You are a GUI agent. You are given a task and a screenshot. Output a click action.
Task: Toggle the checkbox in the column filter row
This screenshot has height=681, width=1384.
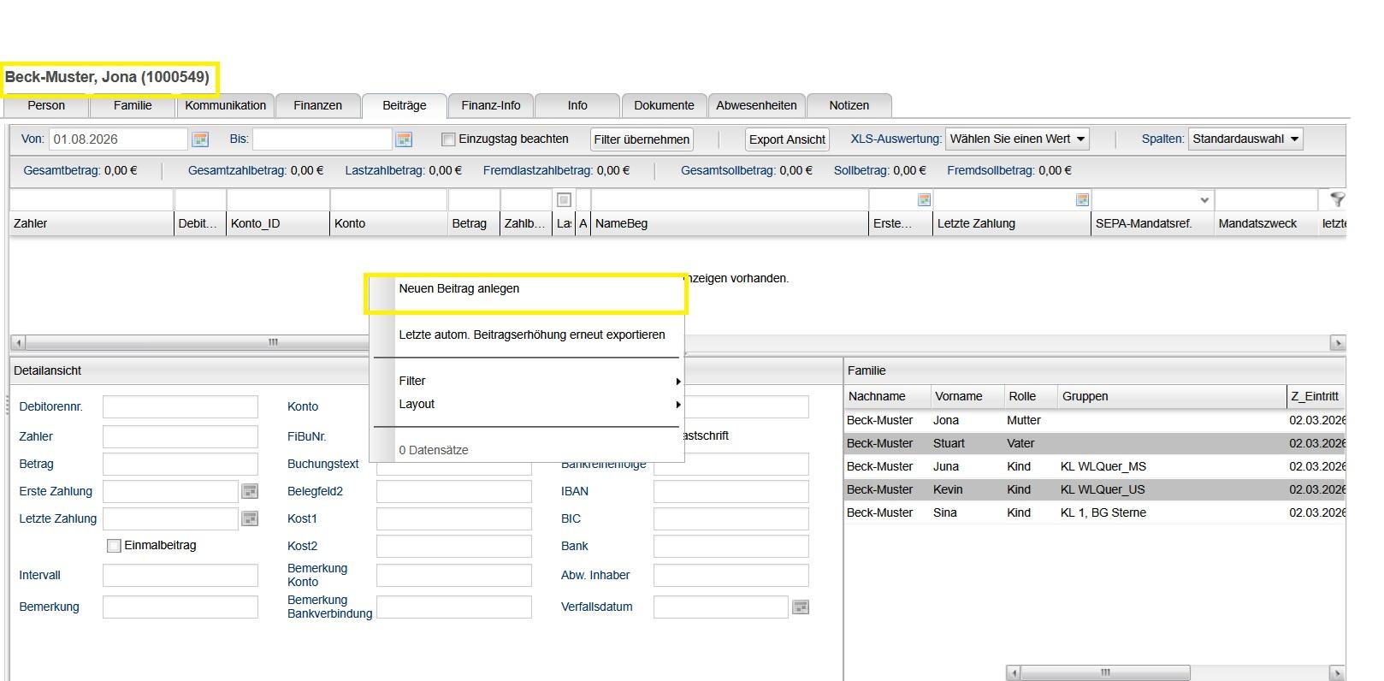click(x=564, y=200)
